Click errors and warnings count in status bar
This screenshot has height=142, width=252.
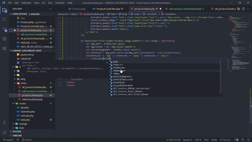(27, 140)
